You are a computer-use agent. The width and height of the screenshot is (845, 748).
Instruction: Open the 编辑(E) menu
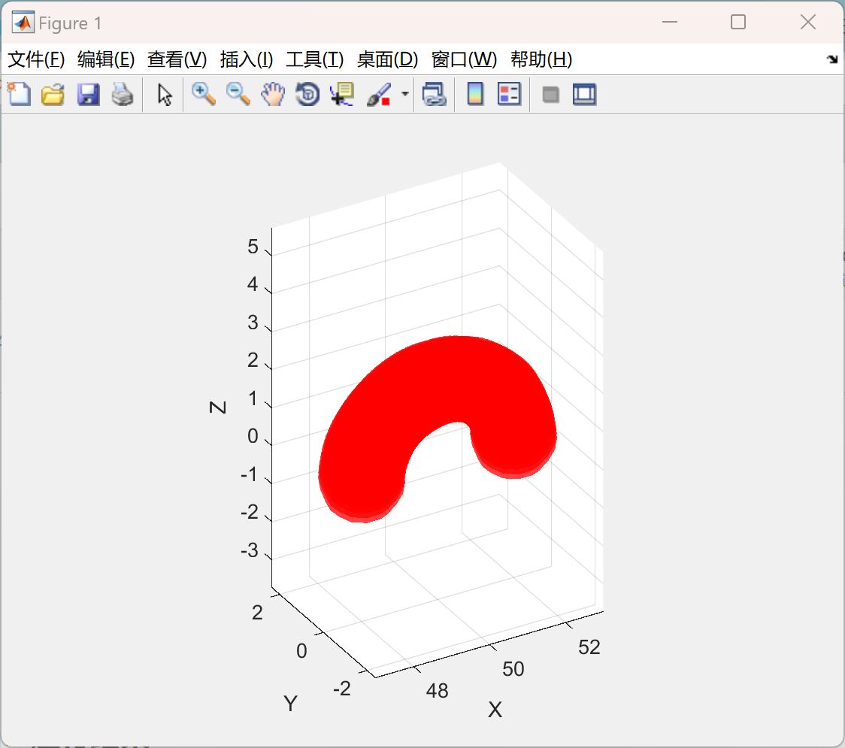106,59
